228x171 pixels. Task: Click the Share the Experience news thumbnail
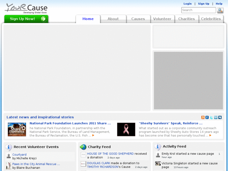[x=17, y=129]
